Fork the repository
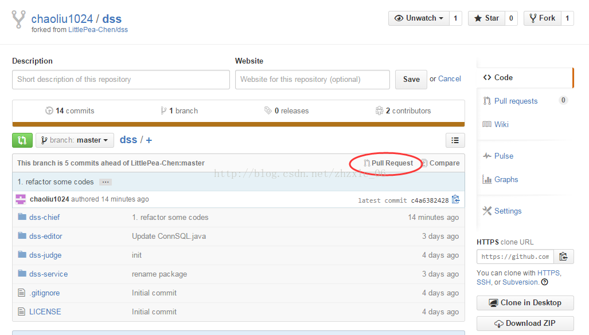 [543, 18]
